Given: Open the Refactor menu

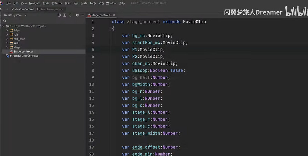Looking at the screenshot, I should 57,3.
